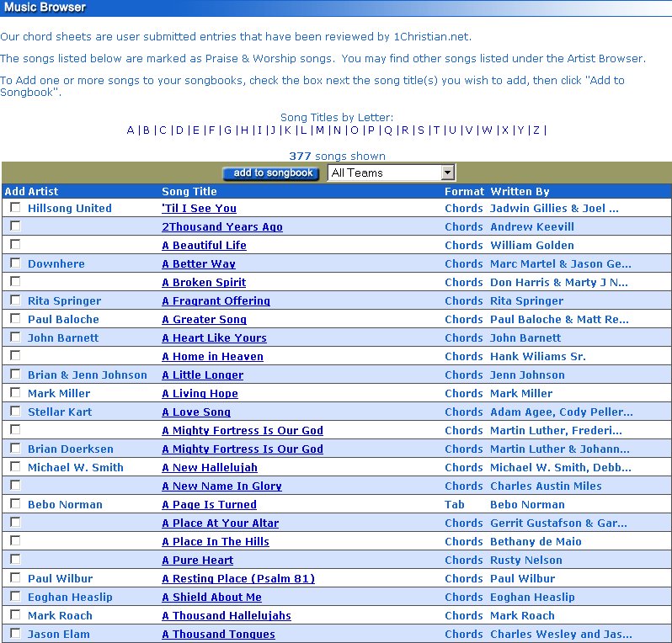Open A Beautiful Life song link

point(204,246)
